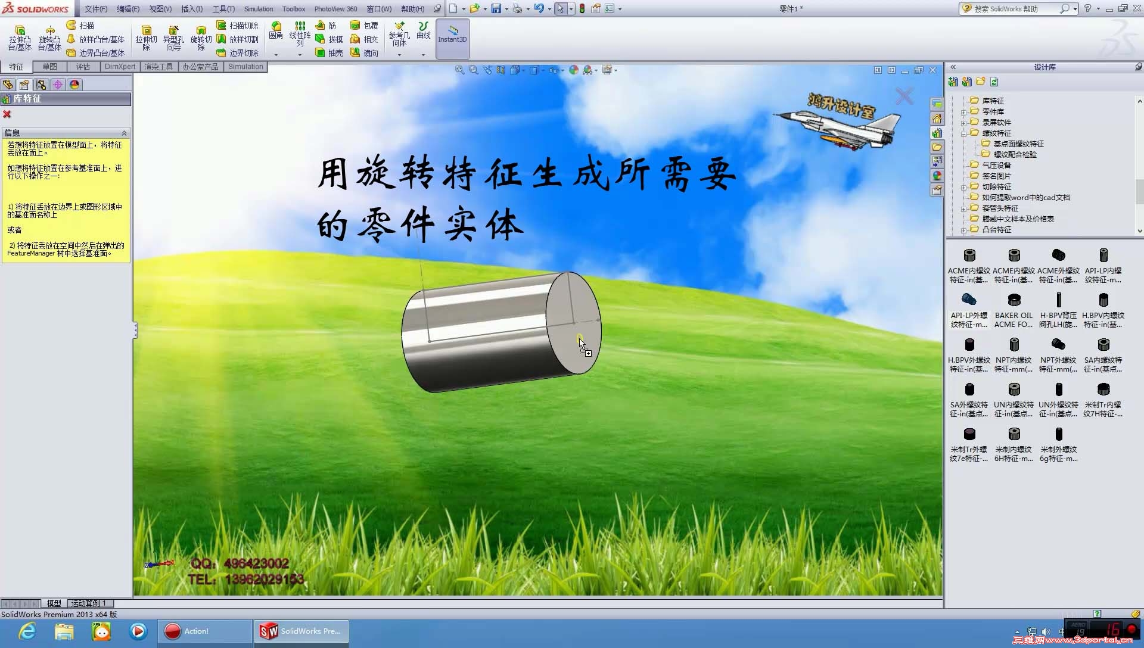Open the PhotoView 360 menu

335,9
